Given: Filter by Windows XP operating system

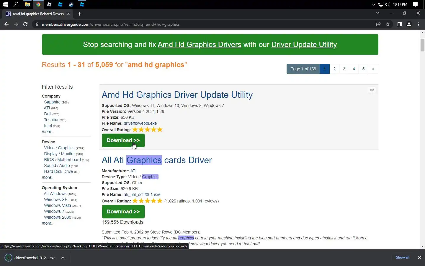Looking at the screenshot, I should 56,199.
